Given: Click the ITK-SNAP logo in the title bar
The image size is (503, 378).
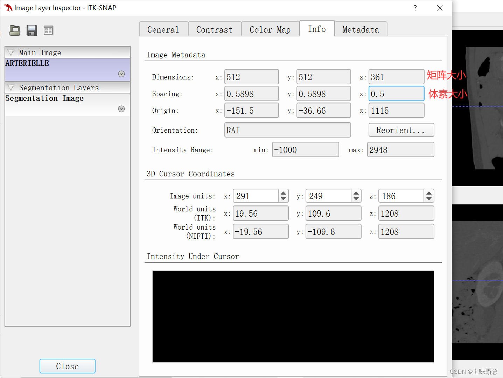Looking at the screenshot, I should tap(8, 8).
